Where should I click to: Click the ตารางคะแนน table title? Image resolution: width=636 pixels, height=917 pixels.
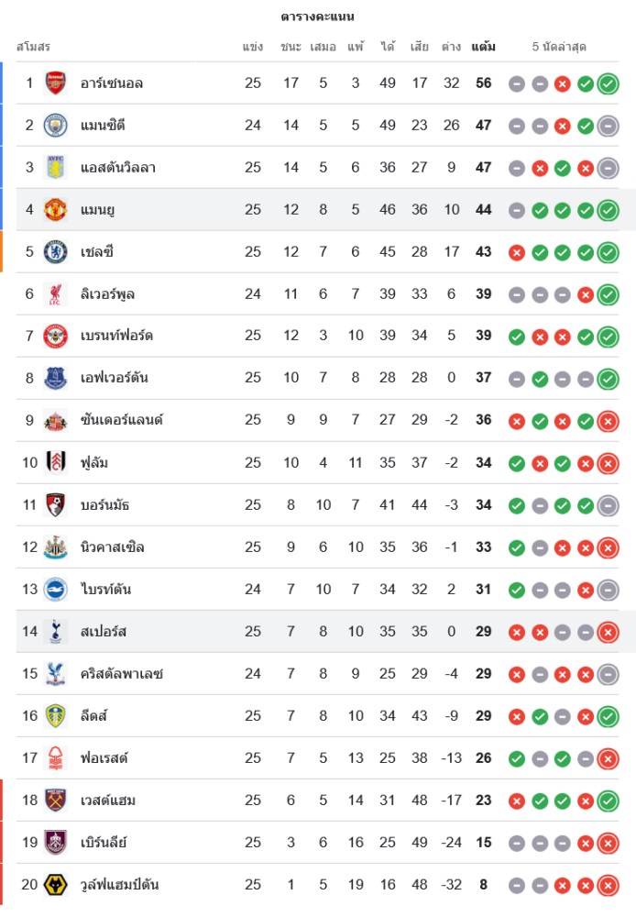click(x=317, y=17)
